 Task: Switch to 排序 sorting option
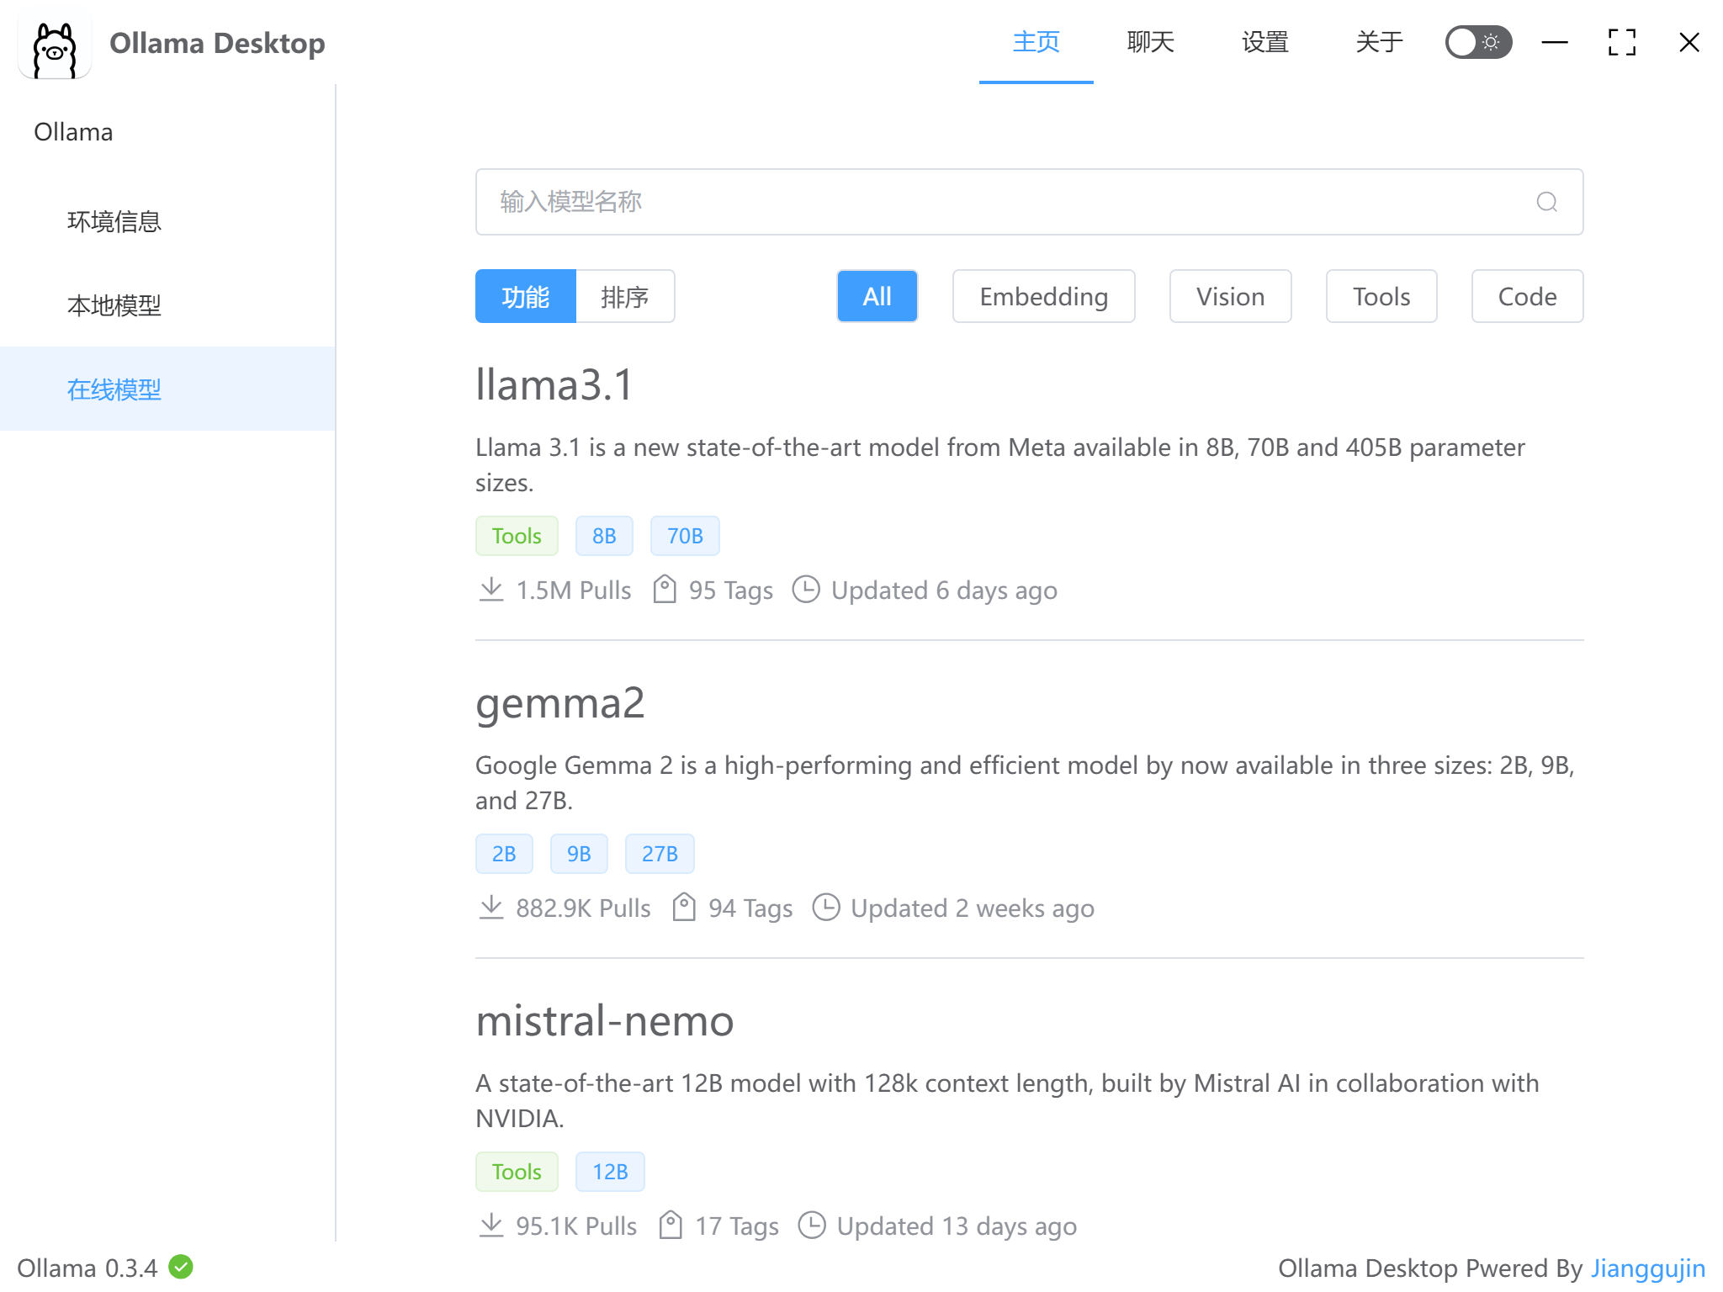(x=625, y=296)
